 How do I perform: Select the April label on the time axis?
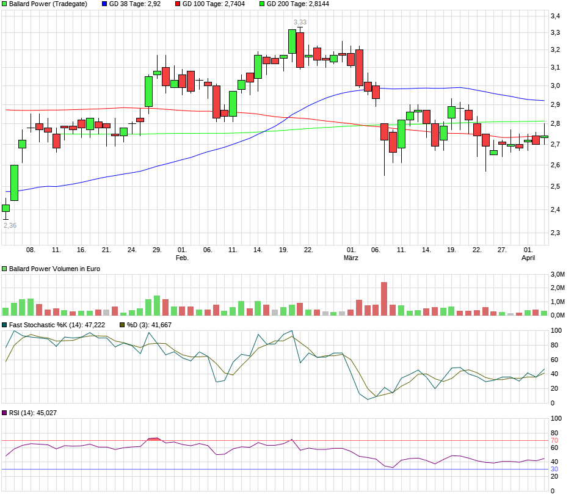click(x=529, y=257)
